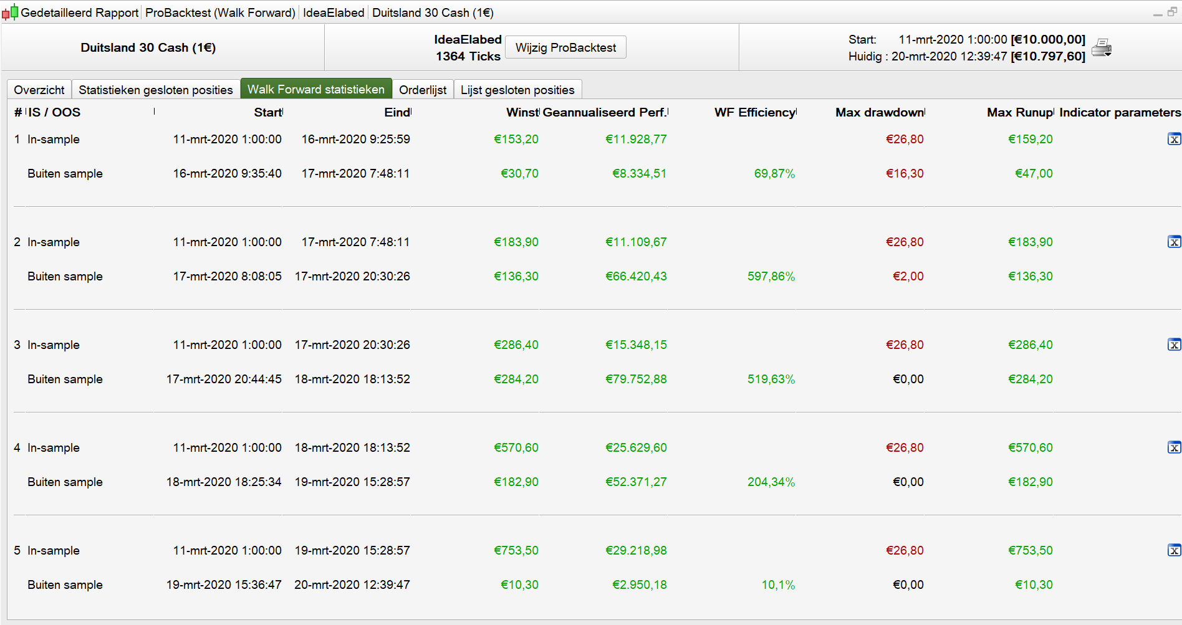Go to the Orderlijst tab
The image size is (1182, 625).
(x=423, y=90)
